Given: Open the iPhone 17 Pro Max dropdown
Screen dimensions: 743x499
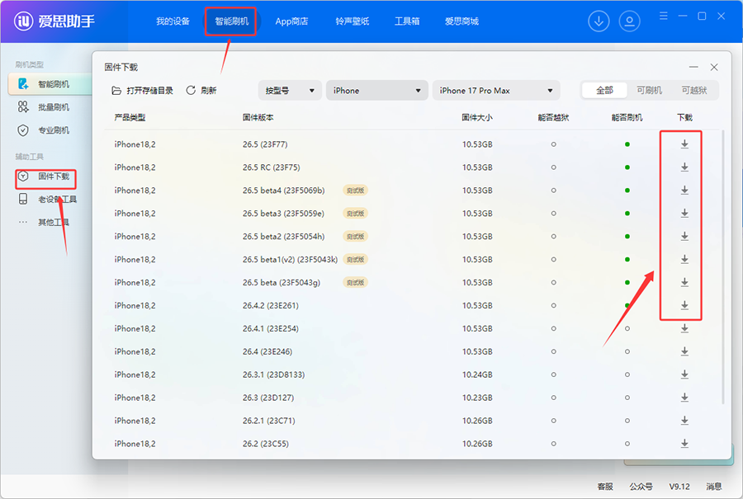Looking at the screenshot, I should [x=495, y=91].
